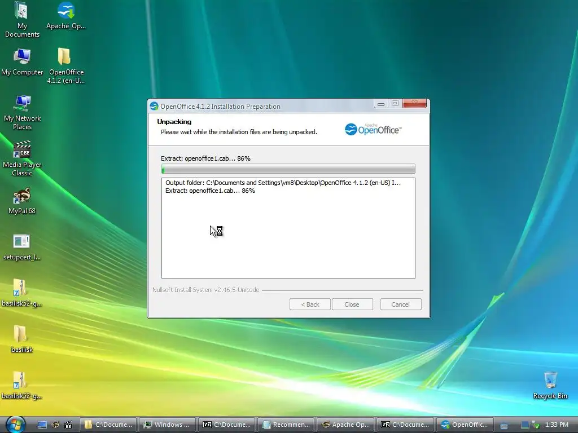Select the basilisk folder on the desktop
The image size is (578, 433).
pyautogui.click(x=22, y=339)
